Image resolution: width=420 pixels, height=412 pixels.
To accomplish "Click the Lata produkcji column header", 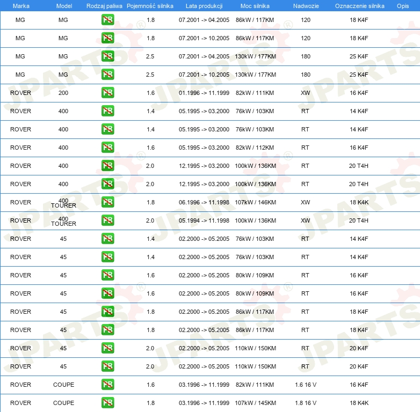I will click(x=204, y=6).
